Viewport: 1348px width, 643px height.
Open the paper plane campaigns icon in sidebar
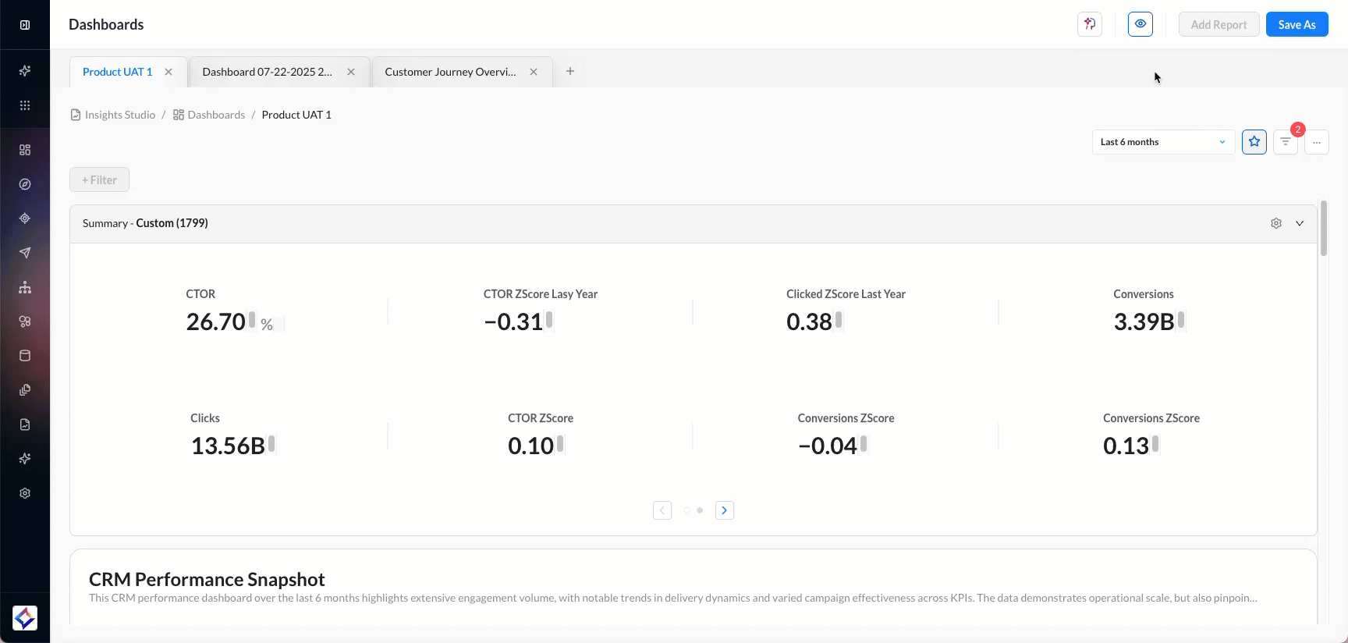tap(25, 253)
